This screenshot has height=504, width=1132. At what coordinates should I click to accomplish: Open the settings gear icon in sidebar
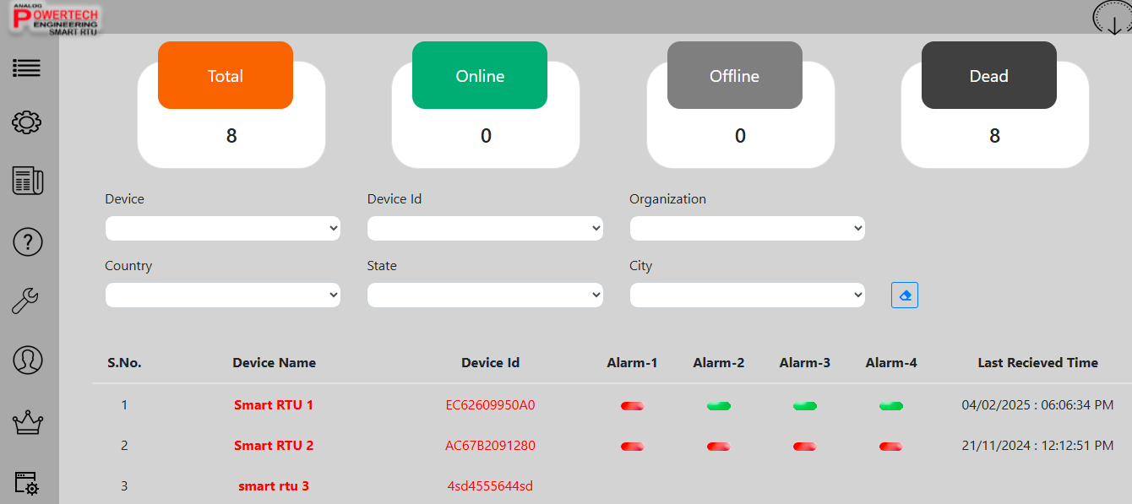(27, 122)
